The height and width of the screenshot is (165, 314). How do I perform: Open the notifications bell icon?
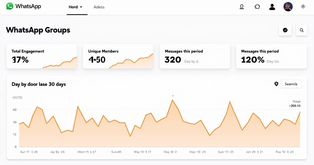242,7
